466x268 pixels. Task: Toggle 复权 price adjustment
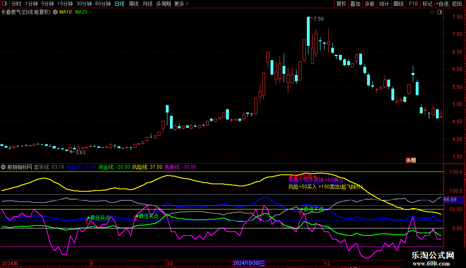click(x=341, y=4)
